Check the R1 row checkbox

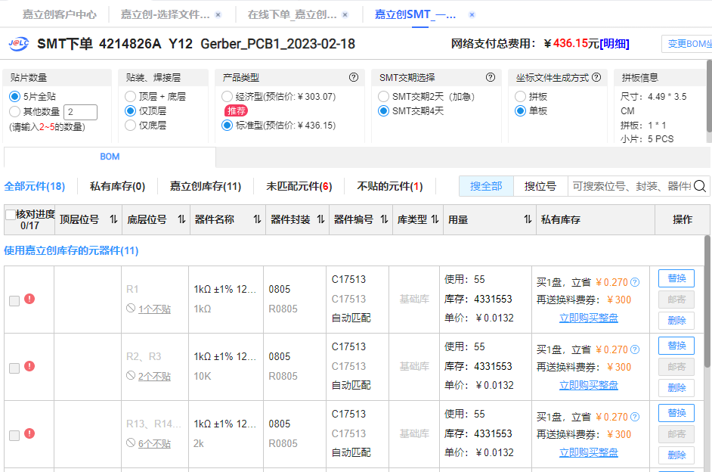[14, 301]
